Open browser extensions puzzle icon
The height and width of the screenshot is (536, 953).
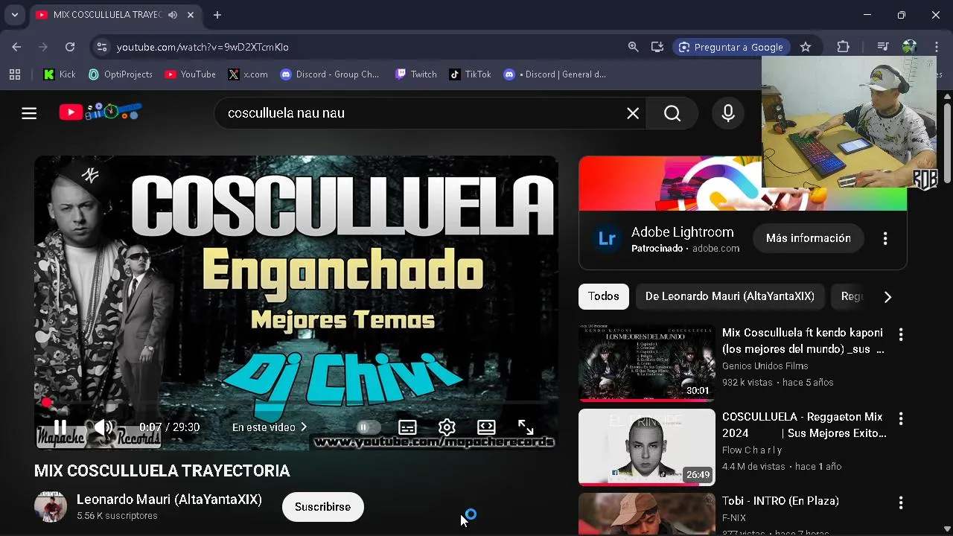[843, 47]
